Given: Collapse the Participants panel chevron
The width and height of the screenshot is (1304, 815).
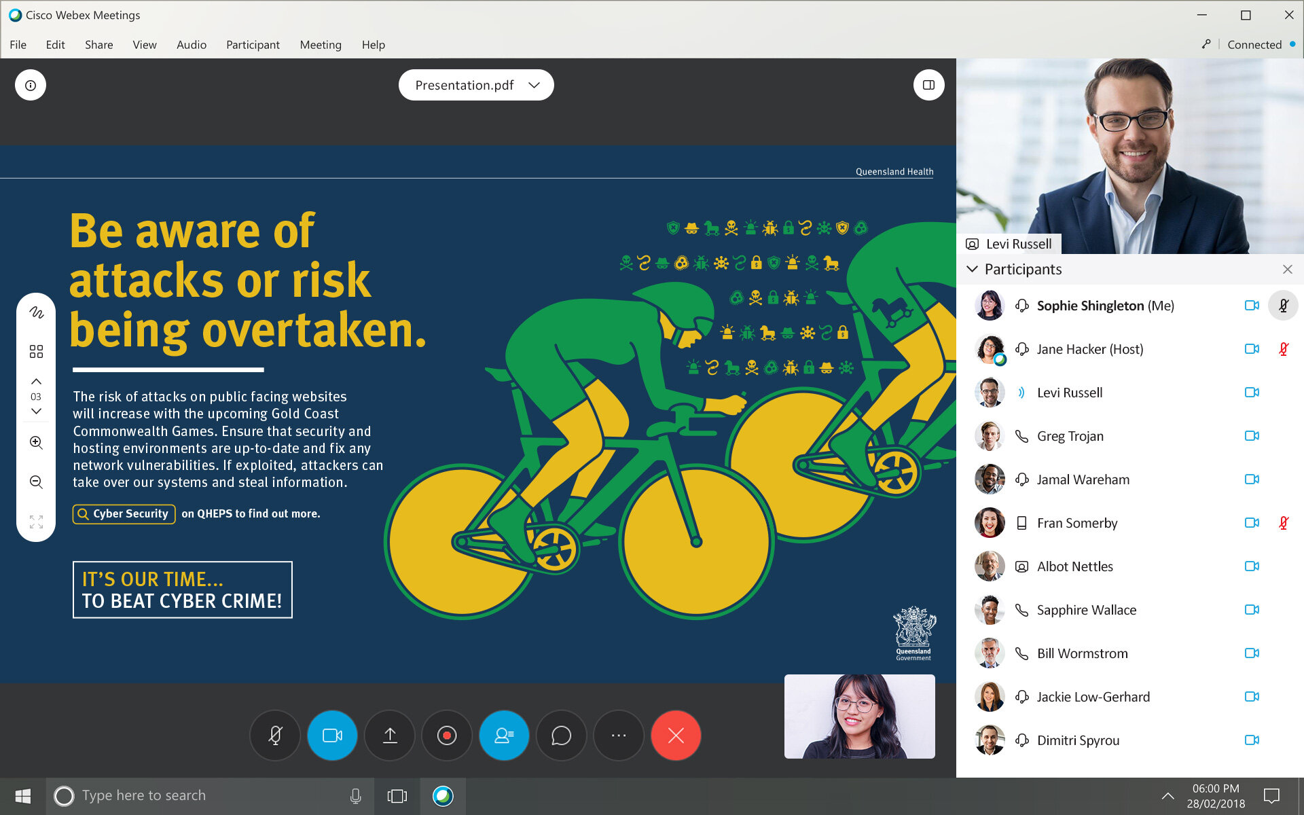Looking at the screenshot, I should click(x=972, y=270).
